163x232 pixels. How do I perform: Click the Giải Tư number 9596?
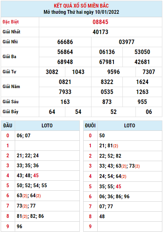pyautogui.click(x=113, y=72)
